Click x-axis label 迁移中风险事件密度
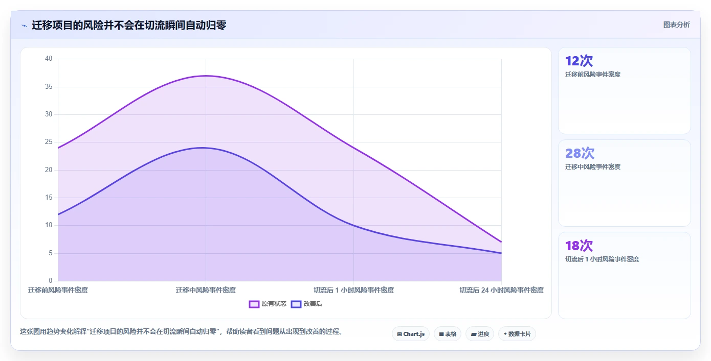Viewport: 711px width, 361px height. [206, 290]
